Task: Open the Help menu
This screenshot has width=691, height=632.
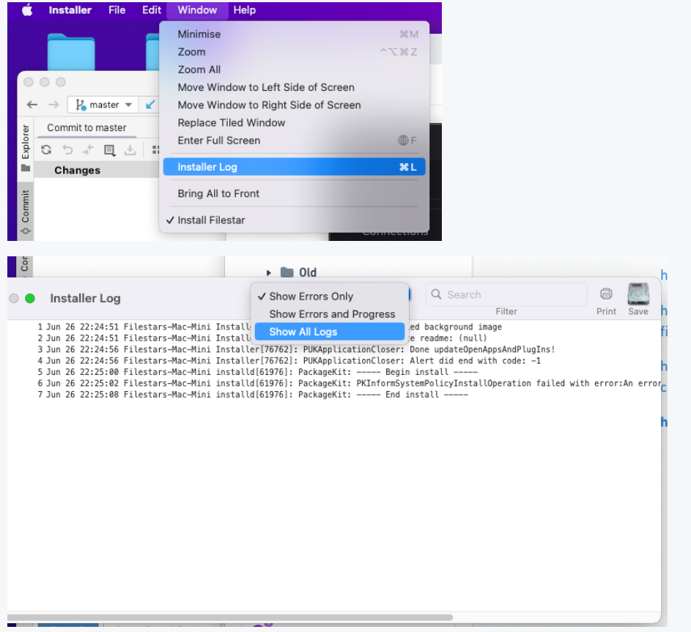Action: (245, 10)
